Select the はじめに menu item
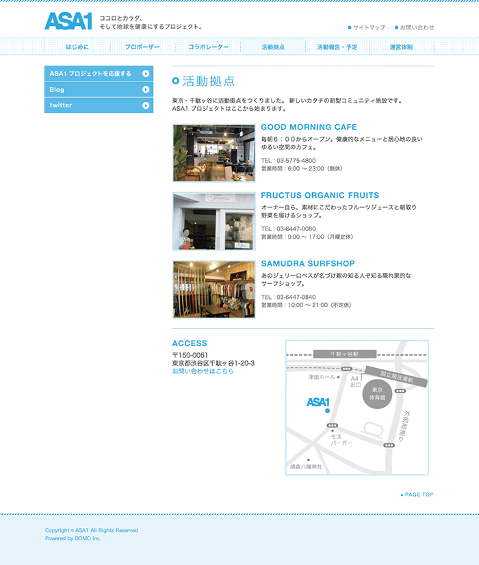The width and height of the screenshot is (479, 565). [77, 48]
